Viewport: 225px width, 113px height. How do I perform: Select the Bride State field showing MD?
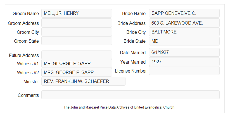(x=184, y=41)
